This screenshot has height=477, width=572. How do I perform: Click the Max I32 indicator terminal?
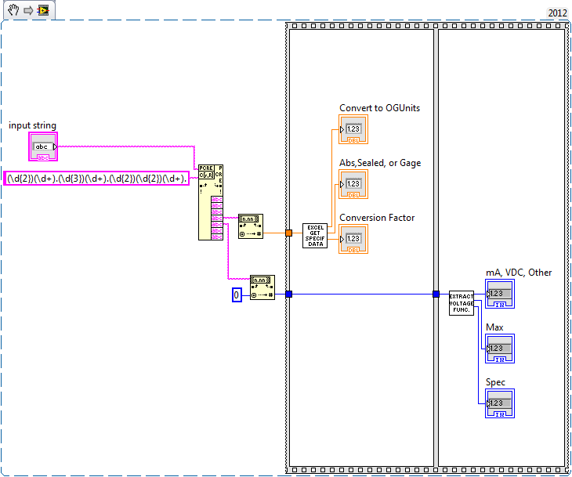point(500,349)
